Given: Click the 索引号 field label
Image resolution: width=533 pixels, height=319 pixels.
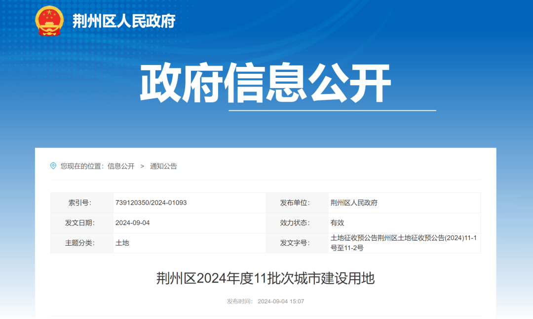Looking at the screenshot, I should point(79,203).
